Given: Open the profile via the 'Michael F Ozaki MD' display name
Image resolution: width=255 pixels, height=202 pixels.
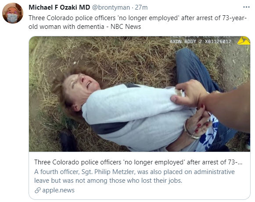Looking at the screenshot, I should coord(59,7).
